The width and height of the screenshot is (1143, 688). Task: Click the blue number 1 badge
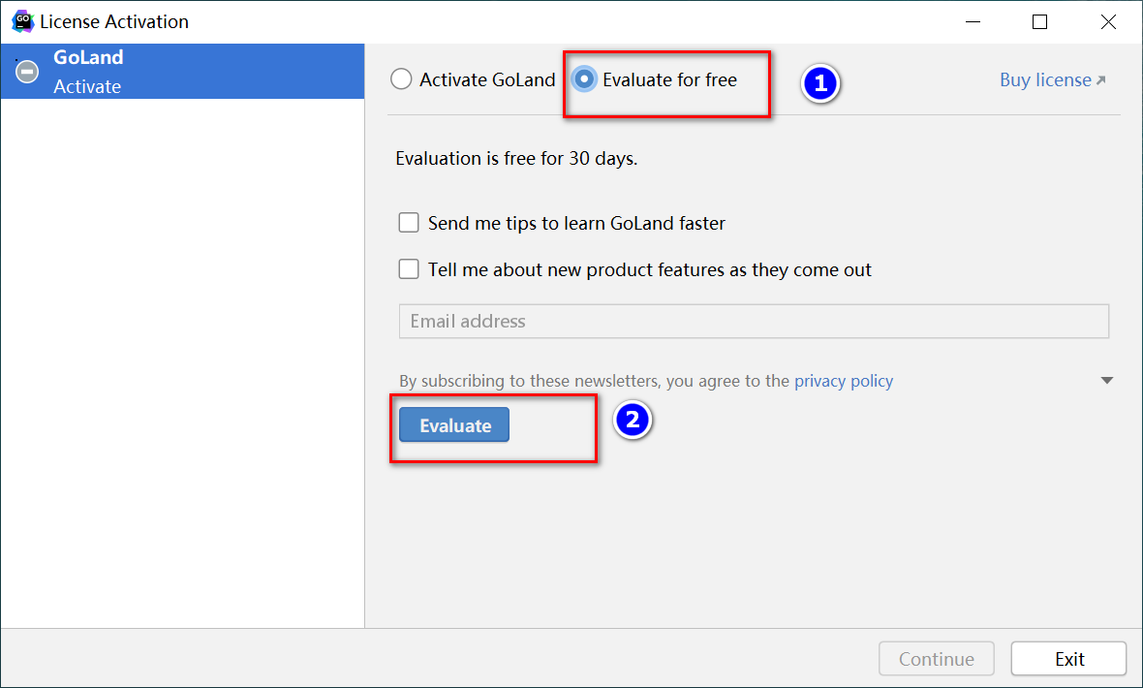tap(820, 84)
